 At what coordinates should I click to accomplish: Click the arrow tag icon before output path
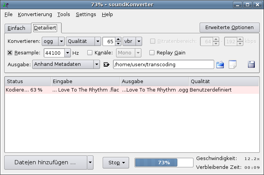[107, 65]
